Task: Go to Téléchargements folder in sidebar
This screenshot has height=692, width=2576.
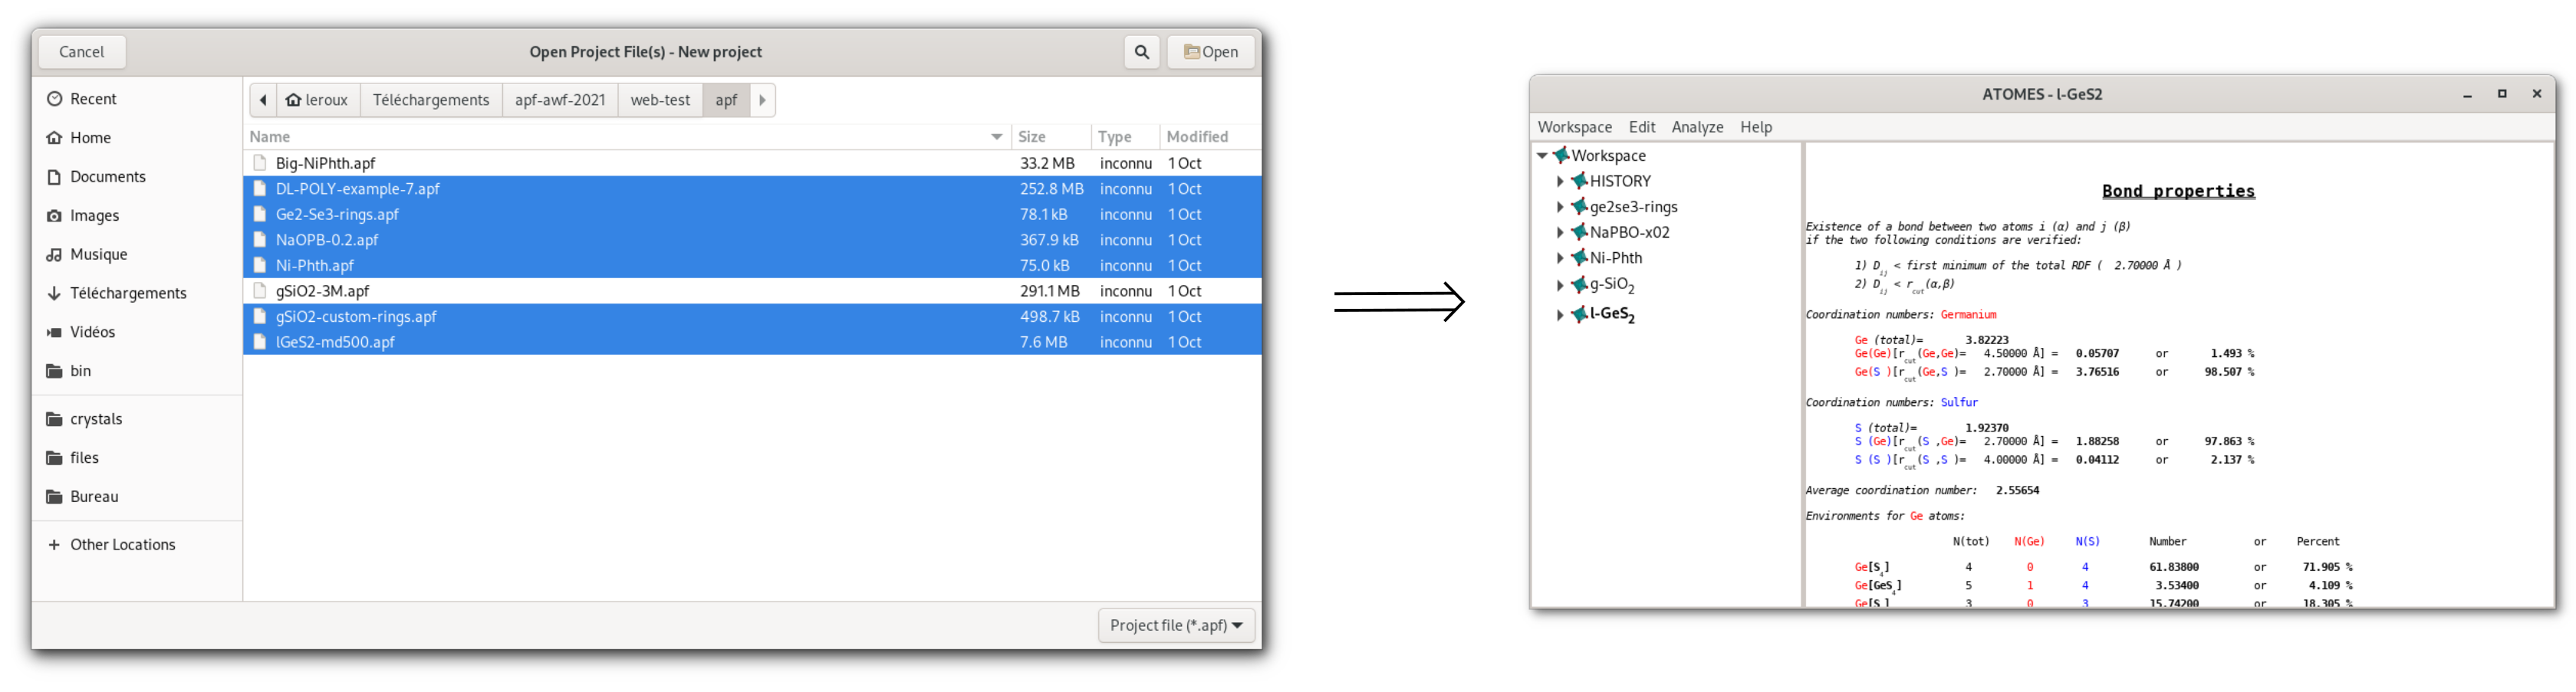Action: [x=128, y=293]
